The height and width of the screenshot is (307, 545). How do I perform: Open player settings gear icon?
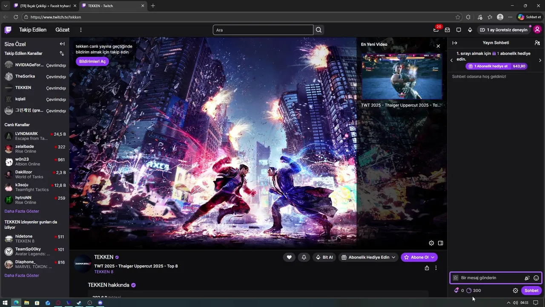coord(431,243)
